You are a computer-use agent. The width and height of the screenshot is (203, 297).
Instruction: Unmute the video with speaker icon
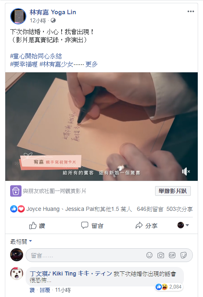186,171
